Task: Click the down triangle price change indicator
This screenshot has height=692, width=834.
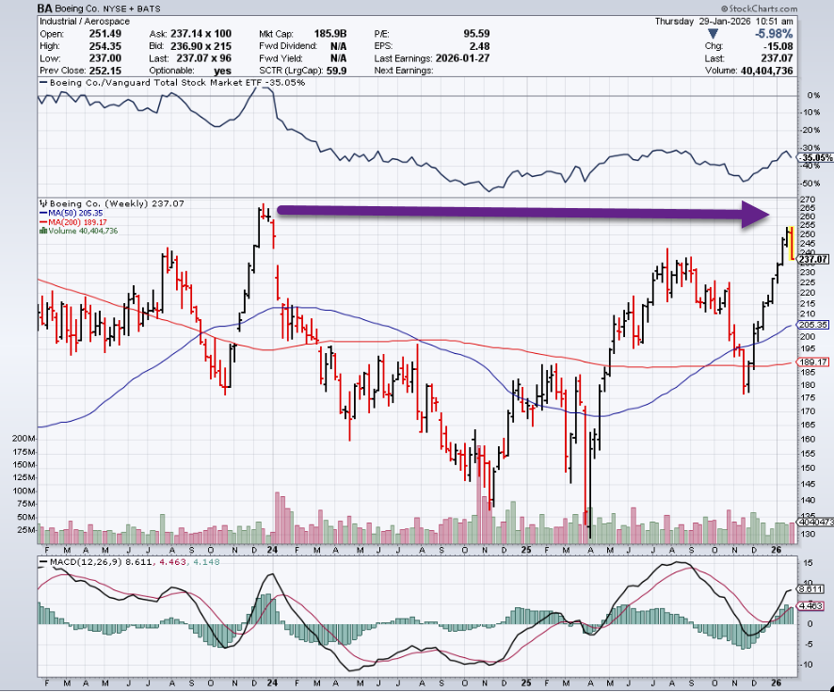Action: 711,32
